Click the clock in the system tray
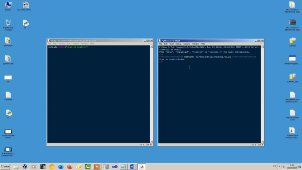Viewport: 302px width, 170px height. (x=292, y=167)
